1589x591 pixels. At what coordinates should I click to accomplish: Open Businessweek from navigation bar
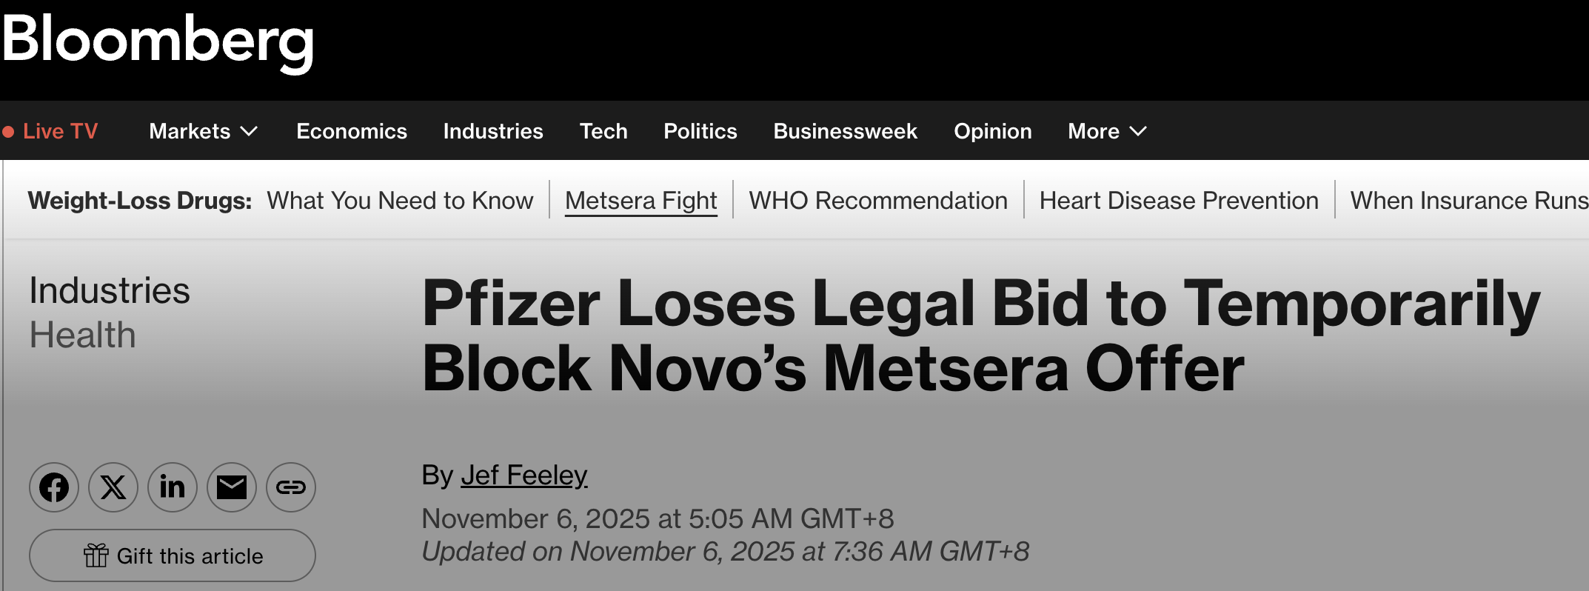pyautogui.click(x=846, y=132)
